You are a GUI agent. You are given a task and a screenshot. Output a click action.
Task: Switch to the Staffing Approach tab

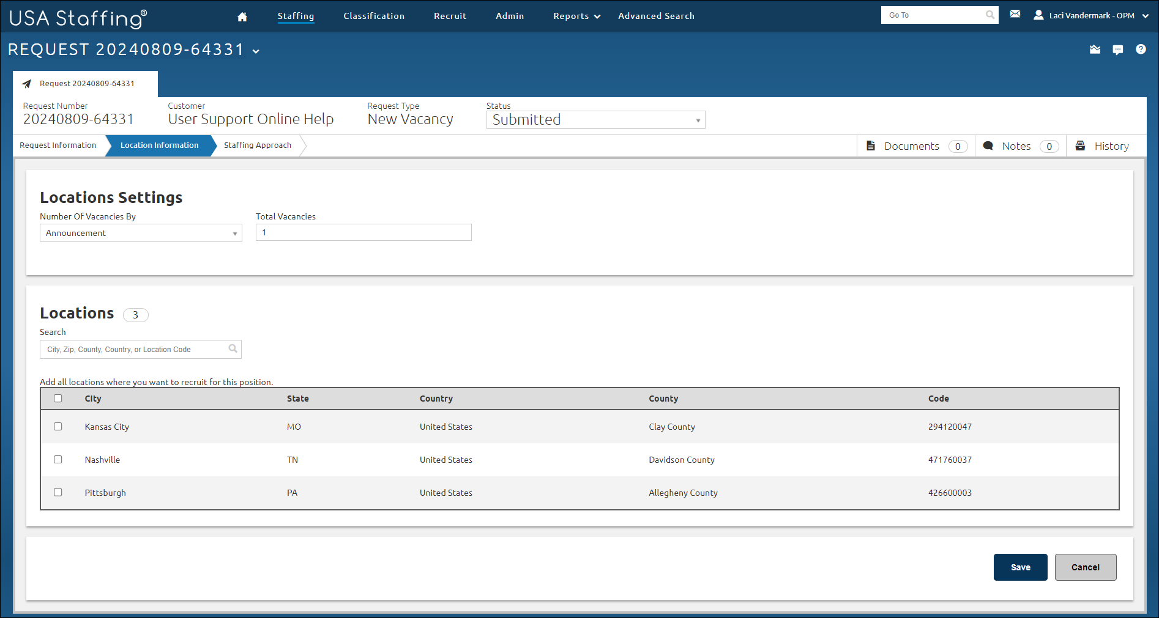(x=258, y=145)
